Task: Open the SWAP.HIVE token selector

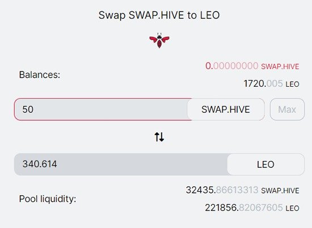Action: (x=226, y=109)
